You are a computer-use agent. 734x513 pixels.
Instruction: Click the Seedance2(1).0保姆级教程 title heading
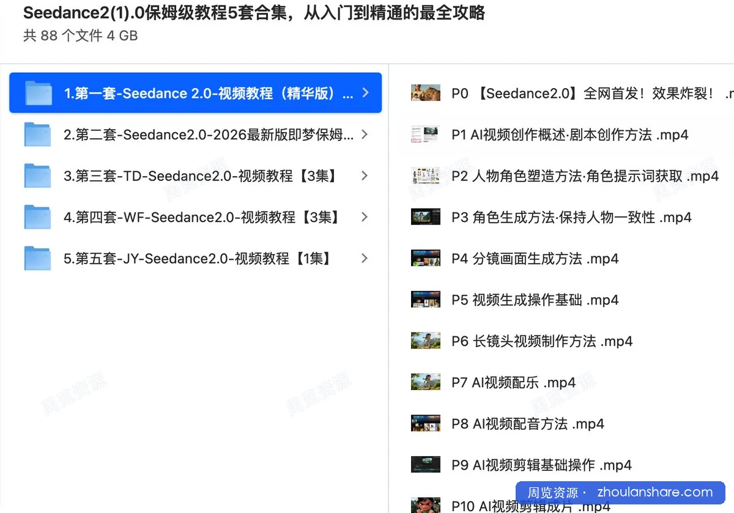point(254,12)
